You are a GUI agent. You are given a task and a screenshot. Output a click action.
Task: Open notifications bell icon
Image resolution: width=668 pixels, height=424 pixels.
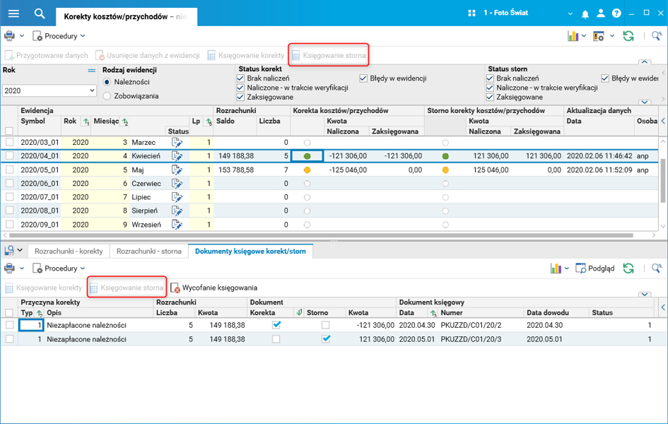pyautogui.click(x=585, y=13)
